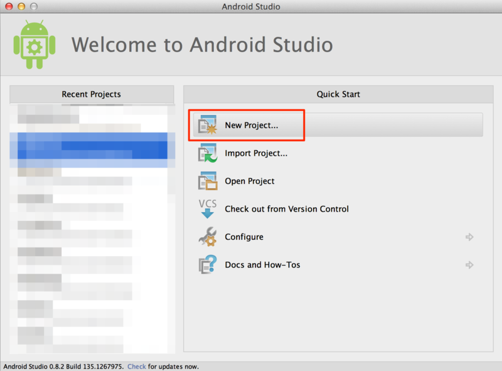Click the red close window button
The height and width of the screenshot is (371, 502).
coord(9,6)
